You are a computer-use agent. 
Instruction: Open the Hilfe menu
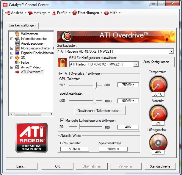pyautogui.click(x=112, y=13)
